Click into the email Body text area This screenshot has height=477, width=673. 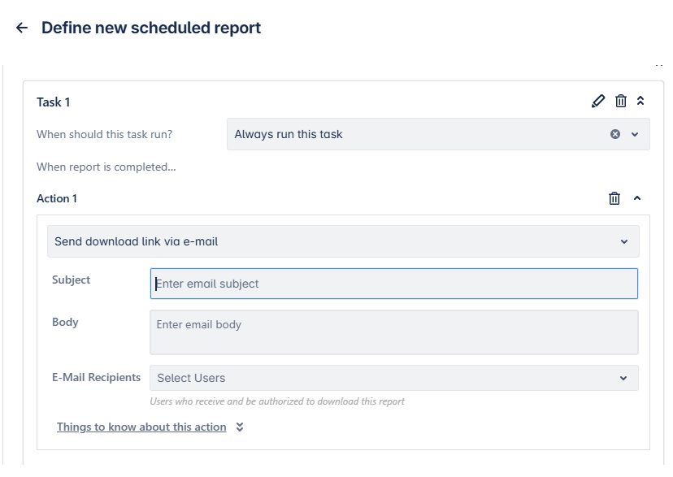tap(394, 332)
